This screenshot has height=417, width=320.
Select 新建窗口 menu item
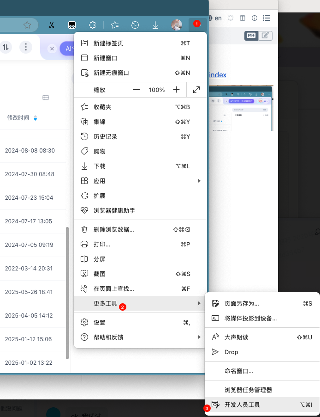tap(140, 58)
